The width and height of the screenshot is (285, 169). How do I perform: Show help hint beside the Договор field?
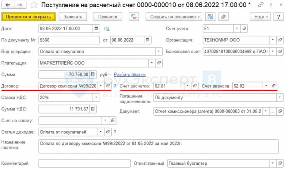115,86
